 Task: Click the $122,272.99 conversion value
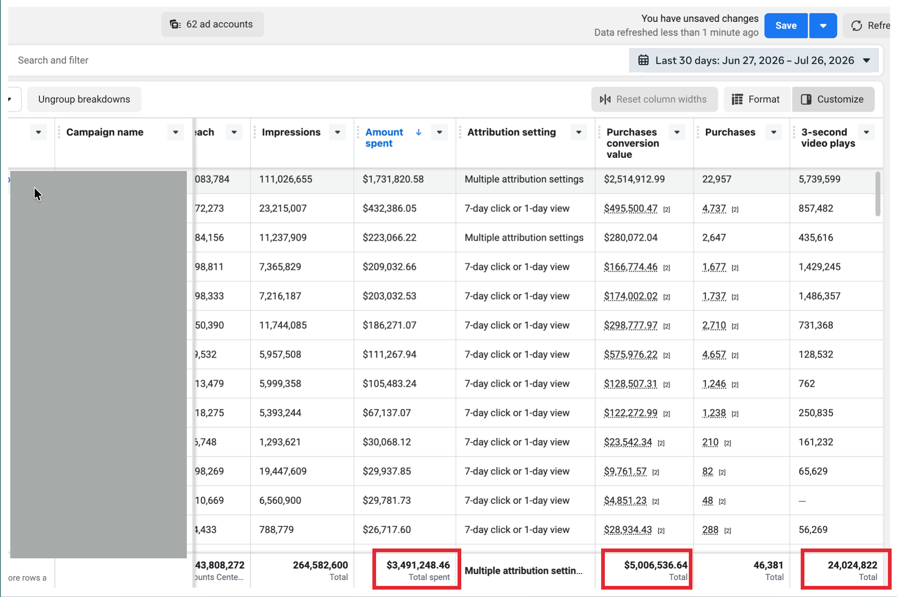[630, 413]
